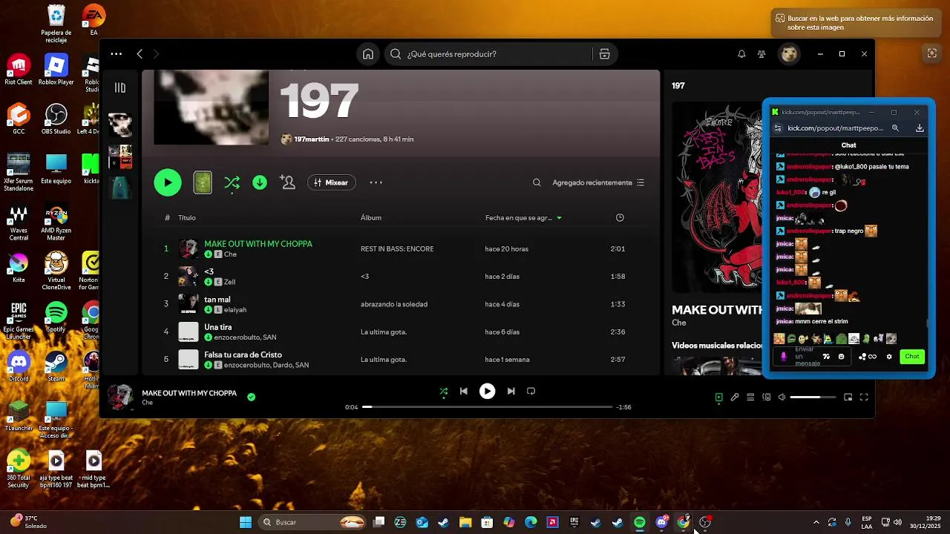Viewport: 950px width, 534px height.
Task: Open album REST IN BASS: ENCORE link
Action: (397, 249)
